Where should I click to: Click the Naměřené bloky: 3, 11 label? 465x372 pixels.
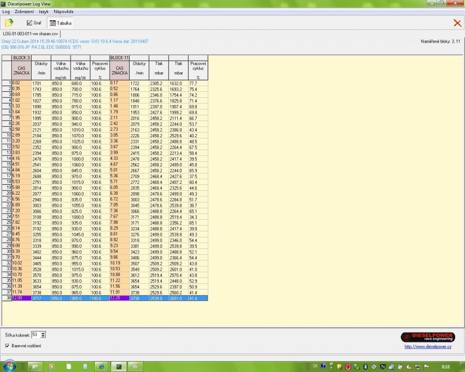click(x=440, y=42)
